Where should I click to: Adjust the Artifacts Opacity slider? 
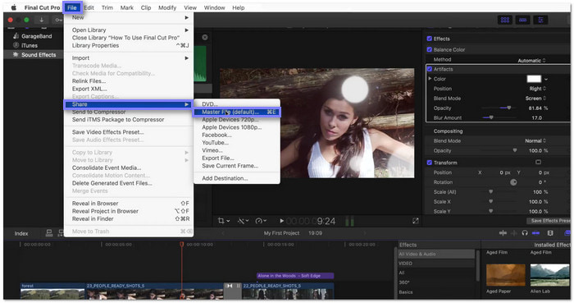tap(509, 108)
